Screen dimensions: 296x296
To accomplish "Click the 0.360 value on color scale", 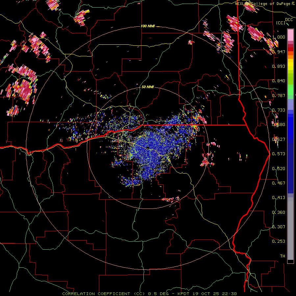I will pos(279,212).
